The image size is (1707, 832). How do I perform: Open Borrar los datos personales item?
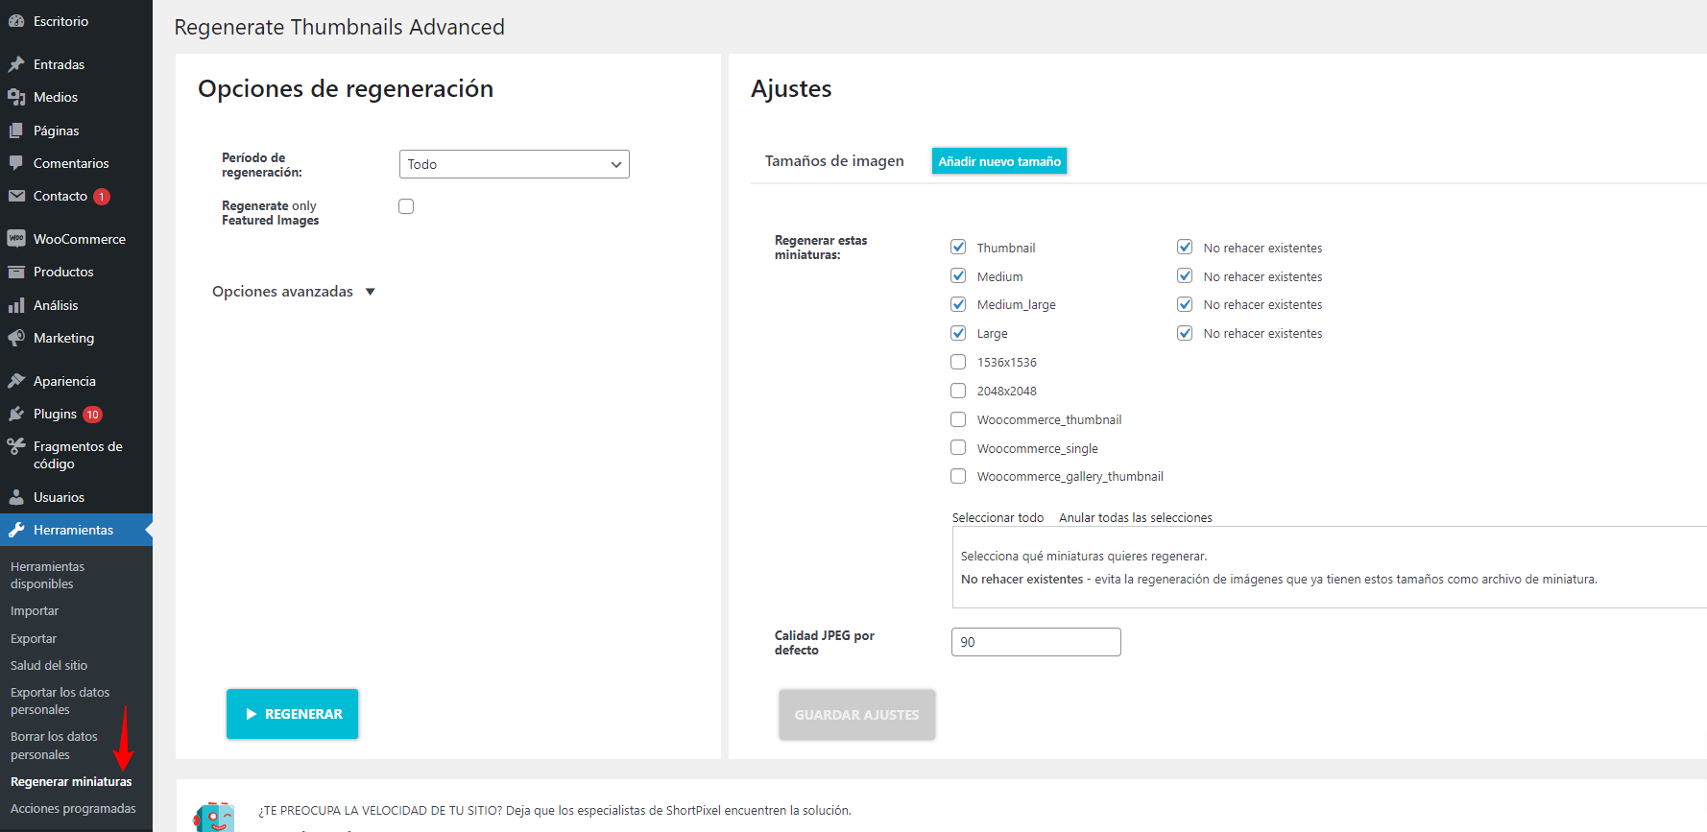pyautogui.click(x=54, y=746)
